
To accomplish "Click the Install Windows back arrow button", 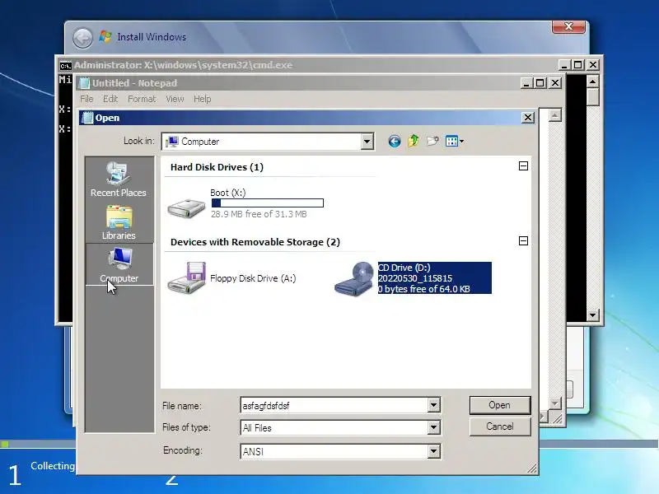I will [x=83, y=38].
